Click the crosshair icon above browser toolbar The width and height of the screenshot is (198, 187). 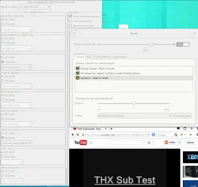point(191,129)
